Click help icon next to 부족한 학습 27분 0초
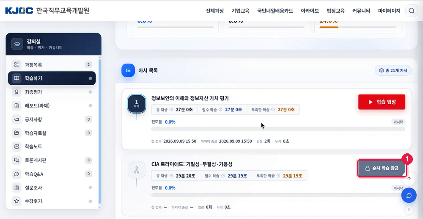Screen dimensions: 423x219 tap(273, 110)
